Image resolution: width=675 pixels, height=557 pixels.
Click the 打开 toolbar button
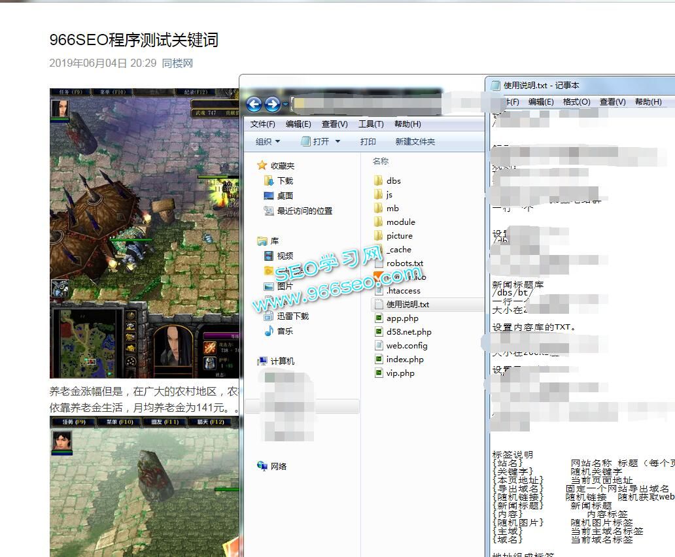coord(315,141)
